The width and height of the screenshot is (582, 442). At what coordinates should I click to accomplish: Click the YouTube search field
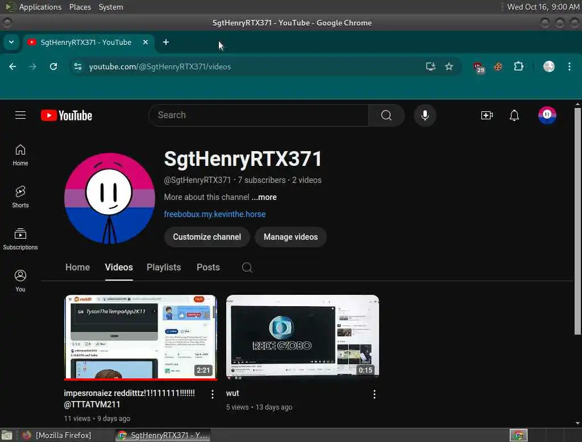point(259,115)
